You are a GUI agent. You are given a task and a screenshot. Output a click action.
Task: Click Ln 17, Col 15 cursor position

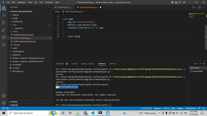pyautogui.click(x=146, y=108)
